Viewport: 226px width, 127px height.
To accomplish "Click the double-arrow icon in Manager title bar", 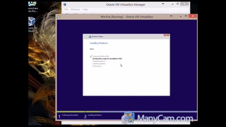I will [163, 4].
